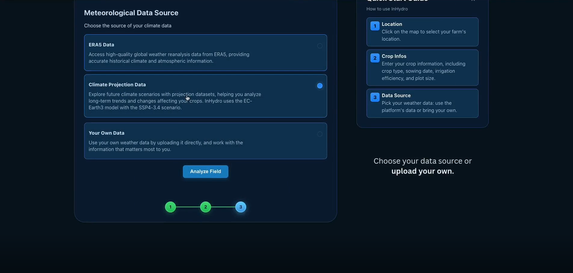Open the Location guide card title
Viewport: 573px width, 273px height.
point(392,24)
